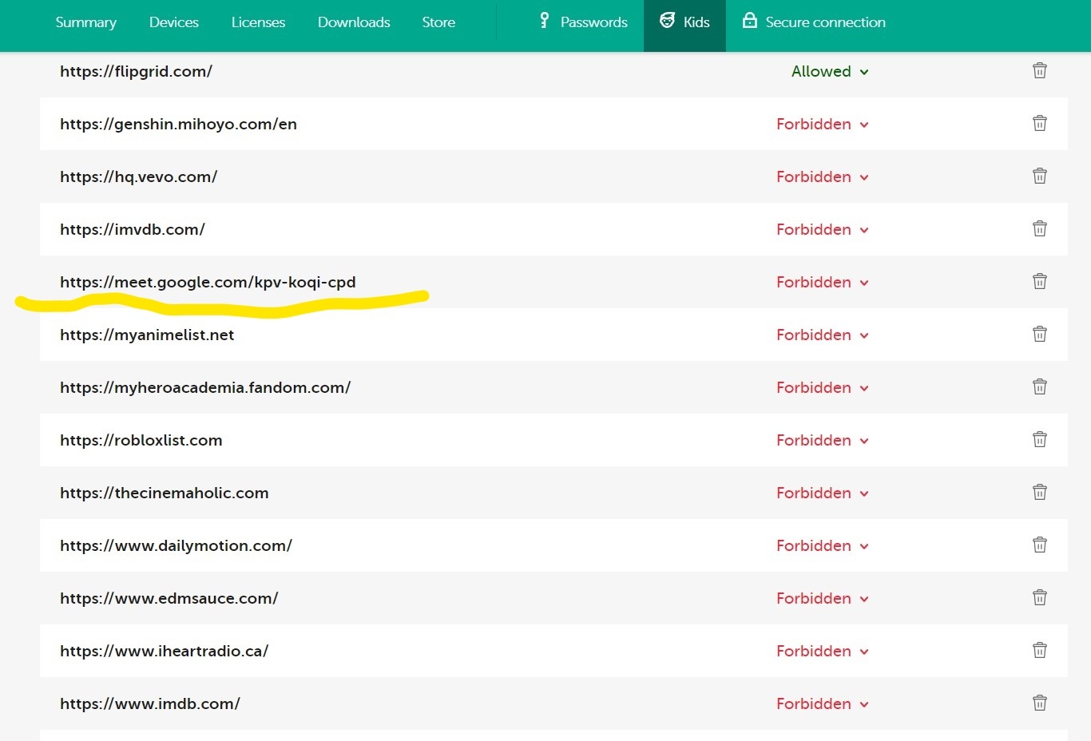Open status dropdown for robloxlist.com
The width and height of the screenshot is (1091, 741).
click(x=823, y=440)
